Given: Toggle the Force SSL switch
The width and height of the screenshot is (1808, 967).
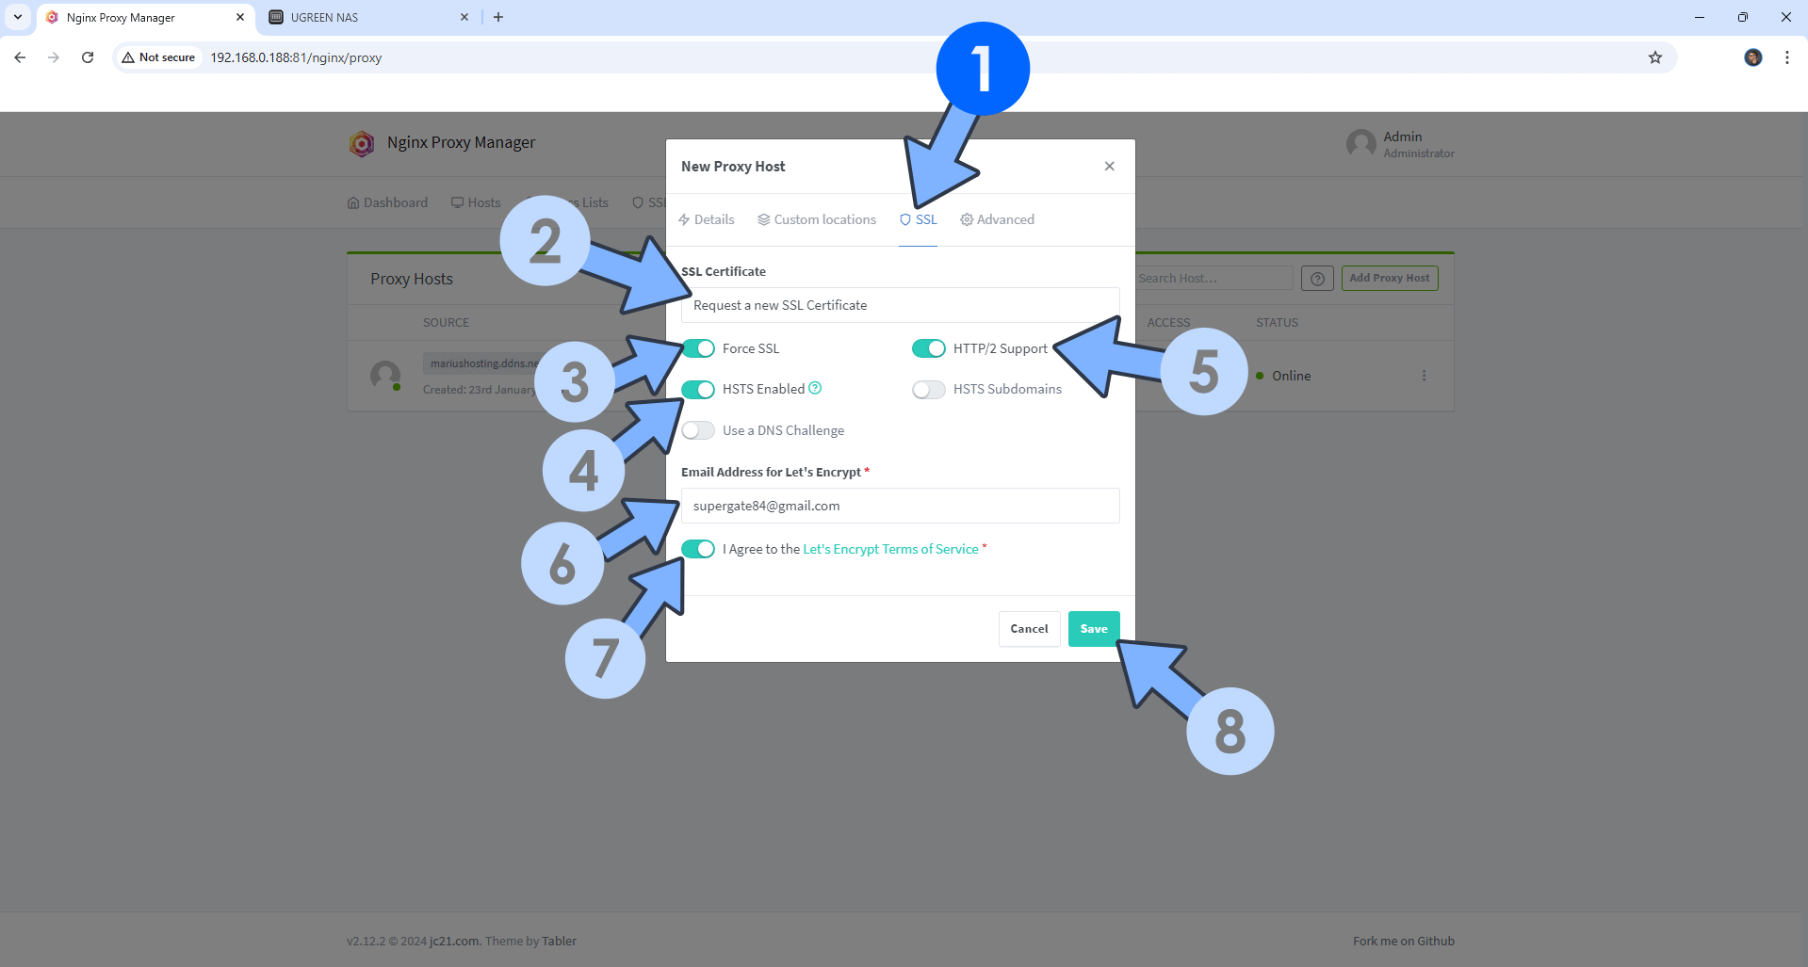Looking at the screenshot, I should point(698,348).
